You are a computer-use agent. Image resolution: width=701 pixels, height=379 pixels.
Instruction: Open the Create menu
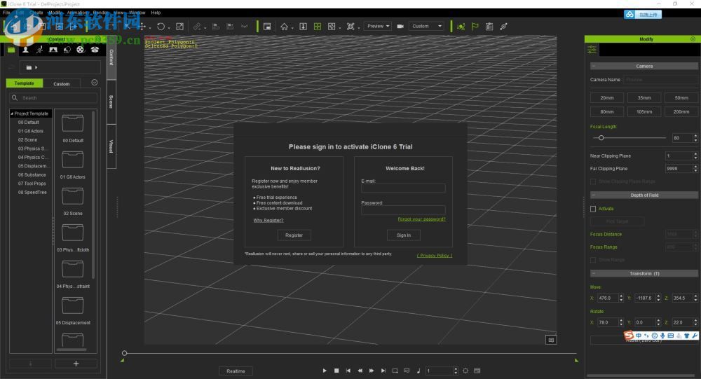[36, 13]
